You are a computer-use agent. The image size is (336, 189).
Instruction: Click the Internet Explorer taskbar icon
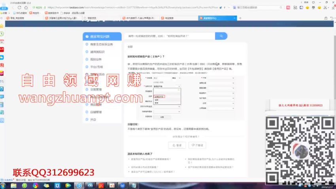79,185
